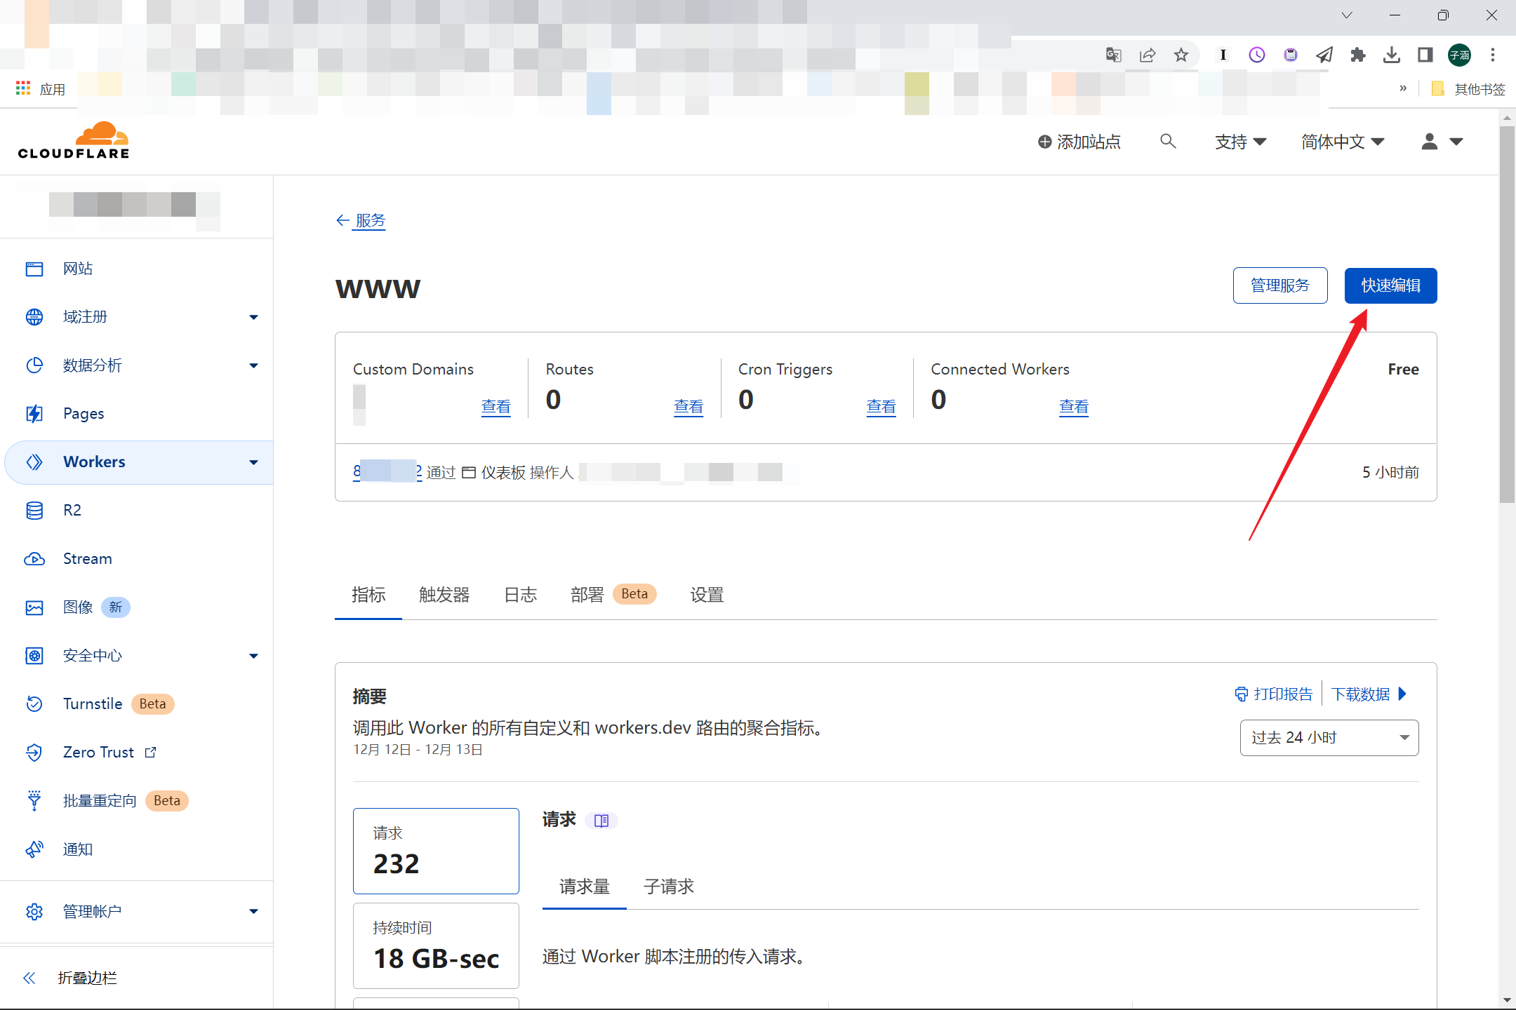This screenshot has width=1516, height=1010.
Task: Switch to the 设置 tab
Action: [x=707, y=595]
